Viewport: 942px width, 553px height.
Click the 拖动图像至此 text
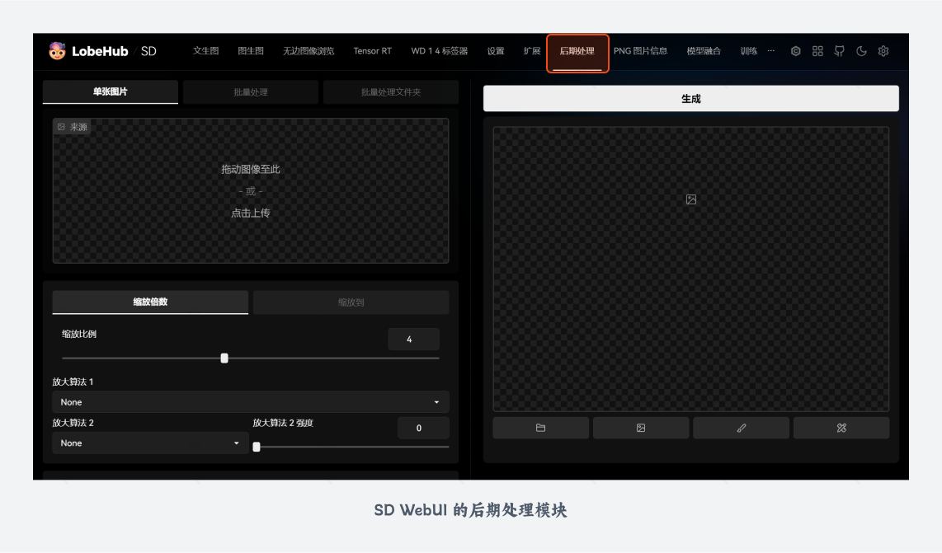tap(251, 169)
